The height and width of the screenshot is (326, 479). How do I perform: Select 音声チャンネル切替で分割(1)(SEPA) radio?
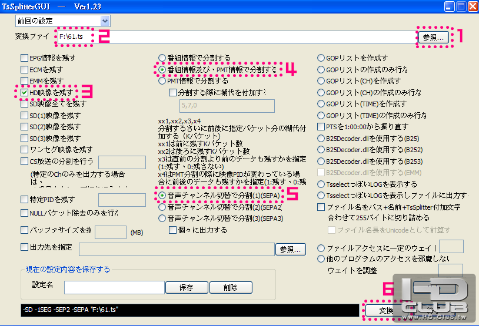[x=162, y=196]
